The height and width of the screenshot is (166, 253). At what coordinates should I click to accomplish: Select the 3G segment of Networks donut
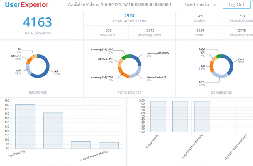tap(34, 56)
